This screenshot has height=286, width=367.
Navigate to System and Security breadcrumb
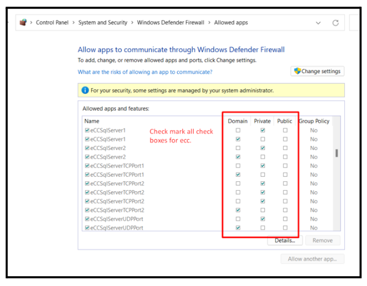click(x=103, y=23)
